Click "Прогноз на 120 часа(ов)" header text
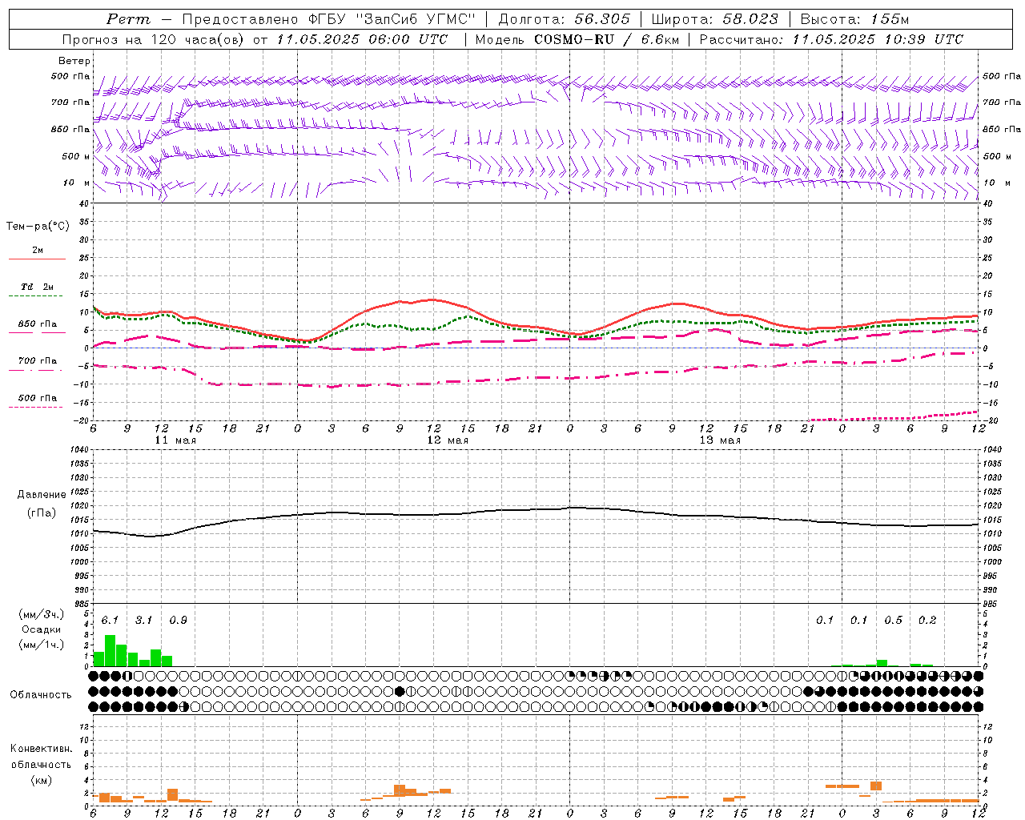This screenshot has width=1025, height=820. (x=155, y=39)
